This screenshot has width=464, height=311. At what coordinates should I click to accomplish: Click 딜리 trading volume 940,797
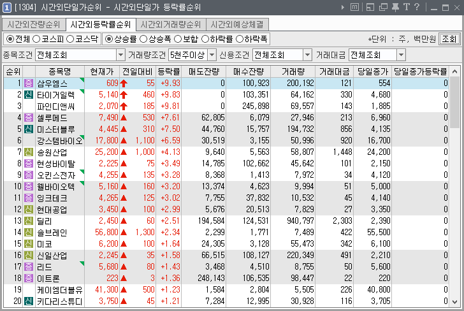[300, 221]
